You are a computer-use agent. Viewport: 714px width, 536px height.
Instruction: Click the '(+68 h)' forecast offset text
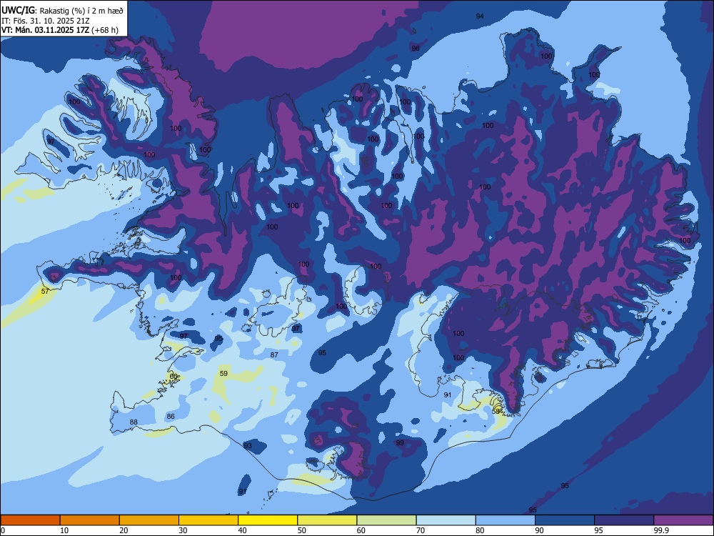pos(104,30)
